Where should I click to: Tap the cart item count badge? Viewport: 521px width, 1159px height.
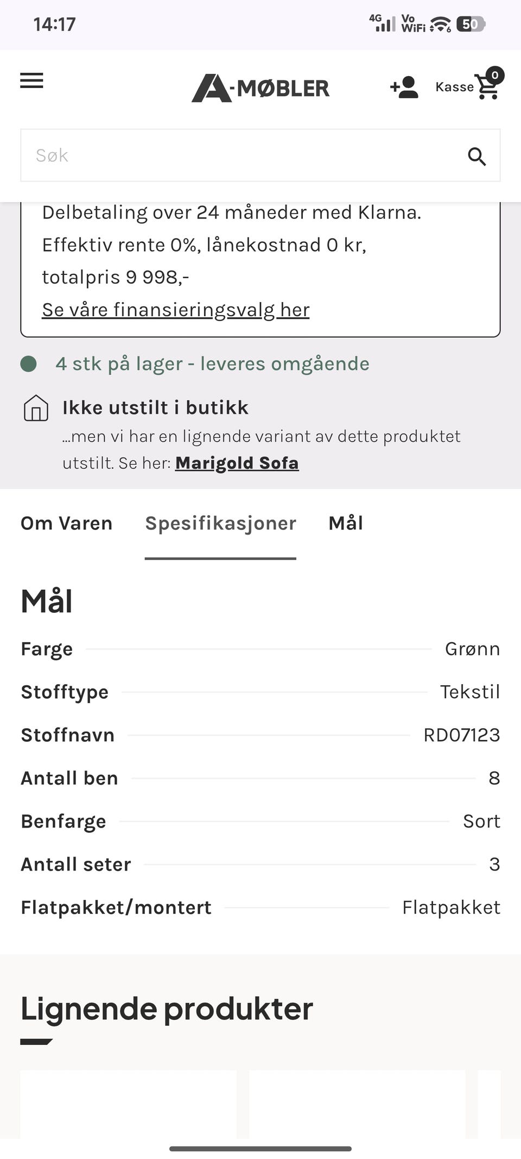pyautogui.click(x=494, y=76)
